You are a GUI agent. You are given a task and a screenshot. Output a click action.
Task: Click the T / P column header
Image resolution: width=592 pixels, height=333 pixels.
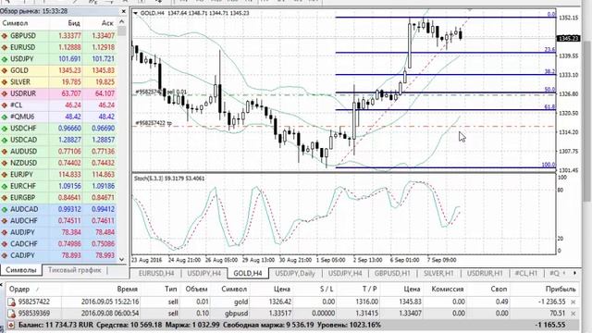(x=369, y=290)
